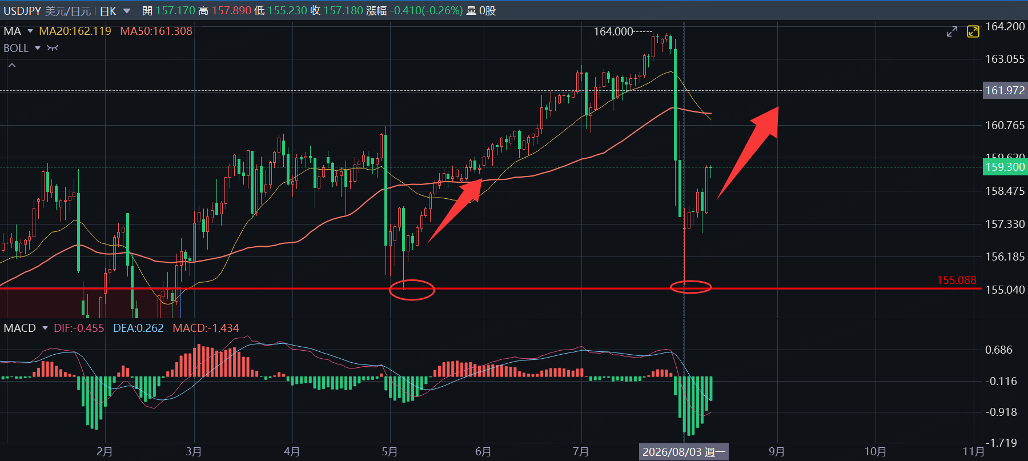This screenshot has width=1028, height=461.
Task: Open the MA indicator dropdown arrow
Action: [x=30, y=31]
